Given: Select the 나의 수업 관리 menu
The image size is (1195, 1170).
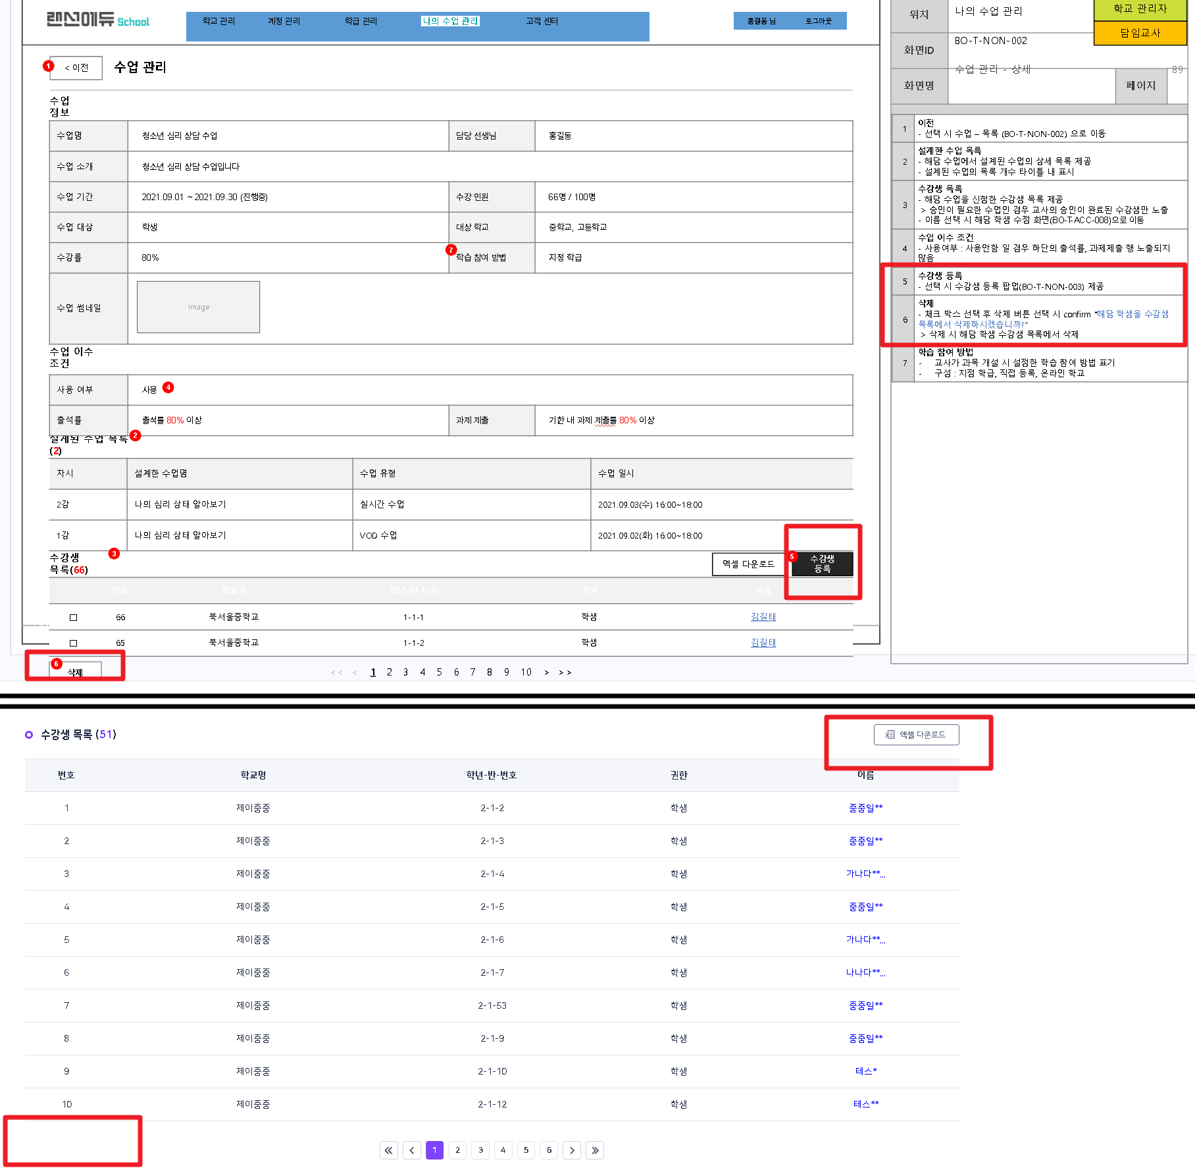Looking at the screenshot, I should (x=451, y=21).
